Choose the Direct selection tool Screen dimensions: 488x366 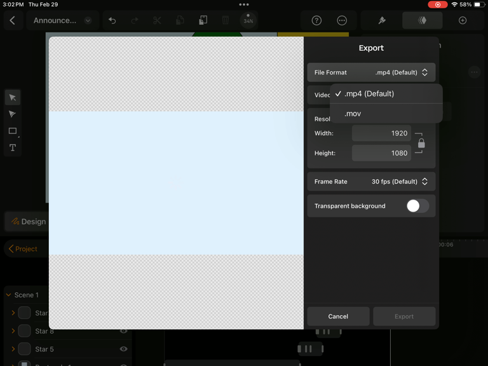pyautogui.click(x=13, y=114)
